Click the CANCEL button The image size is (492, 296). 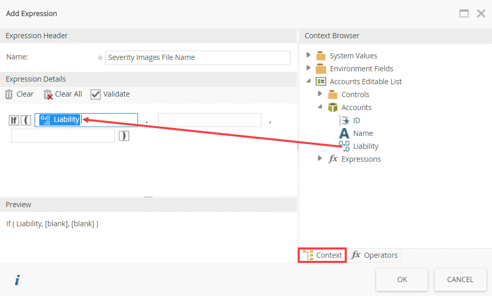pyautogui.click(x=460, y=279)
